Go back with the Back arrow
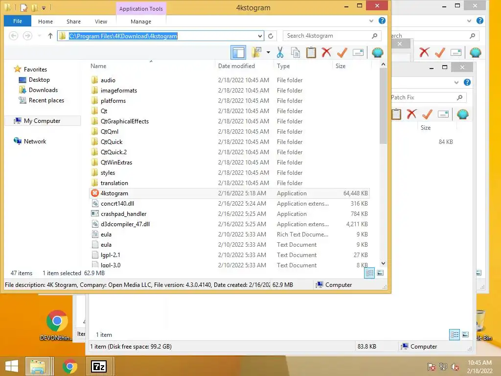Image resolution: width=501 pixels, height=376 pixels. [13, 36]
